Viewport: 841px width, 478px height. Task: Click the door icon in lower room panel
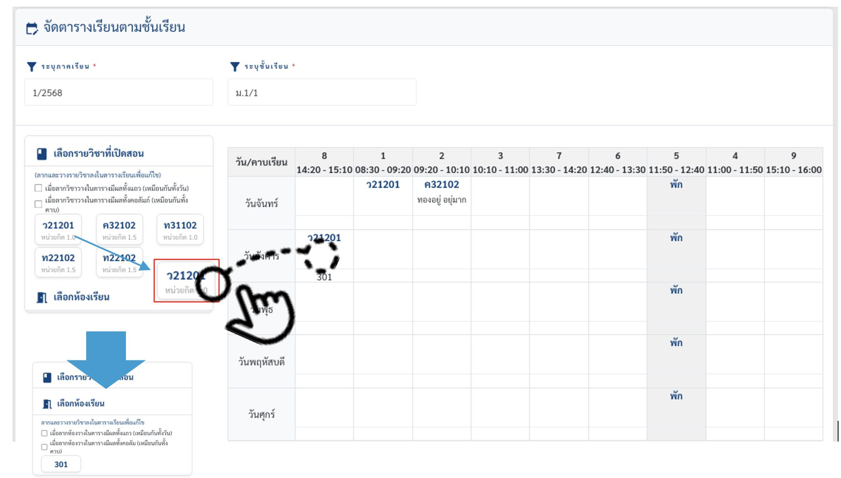tap(47, 404)
